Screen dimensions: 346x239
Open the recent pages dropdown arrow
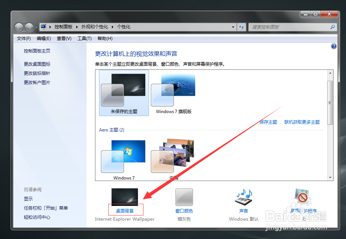pos(36,28)
